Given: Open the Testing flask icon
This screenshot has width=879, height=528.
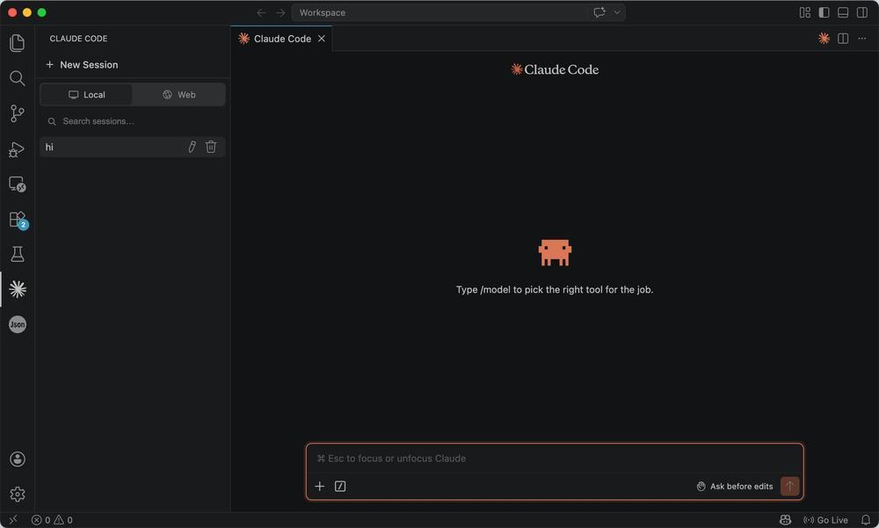Looking at the screenshot, I should (18, 254).
